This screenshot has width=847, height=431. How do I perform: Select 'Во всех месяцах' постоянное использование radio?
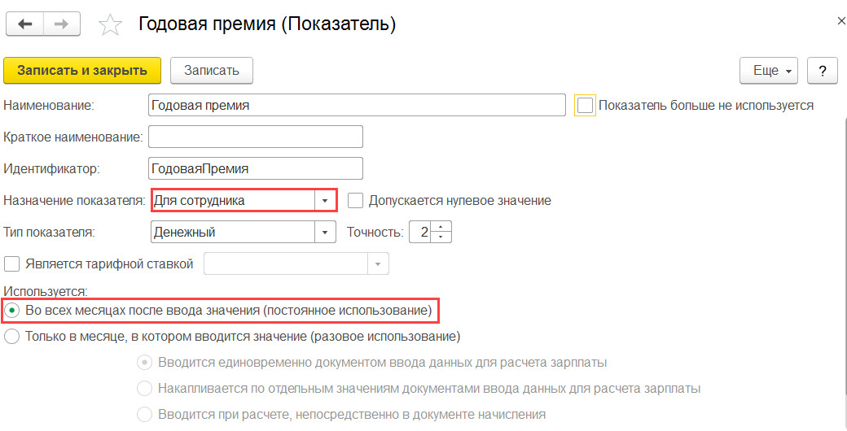11,311
